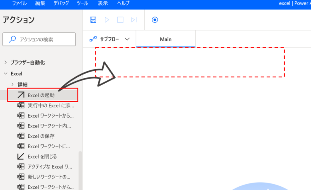The image size is (311, 190).
Task: Open the 編集 menu
Action: click(x=40, y=3)
